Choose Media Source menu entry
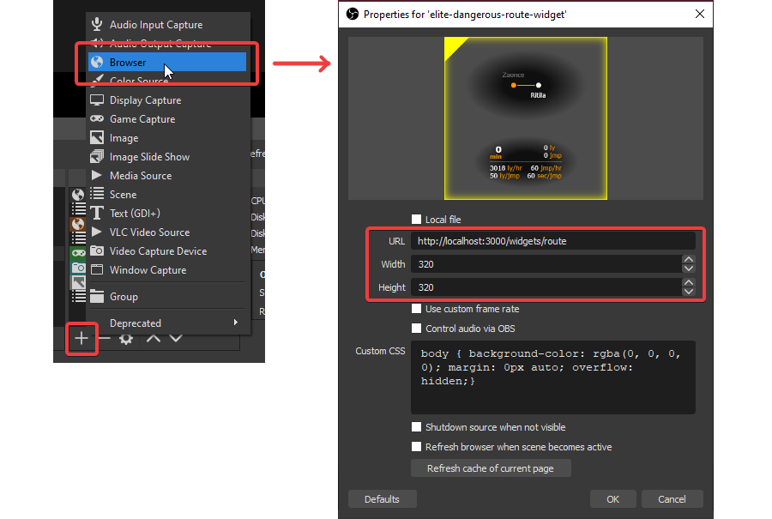Image resolution: width=772 pixels, height=519 pixels. [x=167, y=175]
